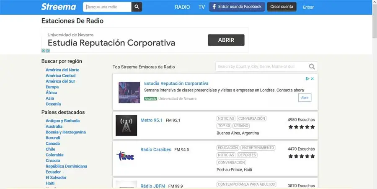Click the AdChoices icon on inline ad

click(x=307, y=78)
